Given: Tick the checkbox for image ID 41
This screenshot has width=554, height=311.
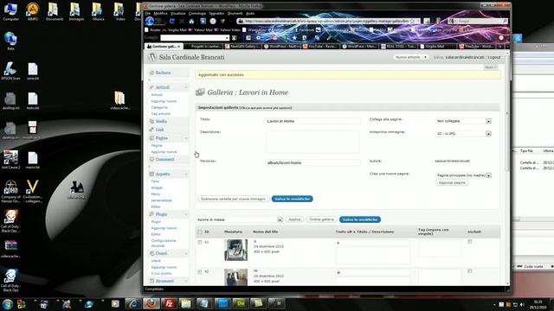Looking at the screenshot, I should coord(200,242).
